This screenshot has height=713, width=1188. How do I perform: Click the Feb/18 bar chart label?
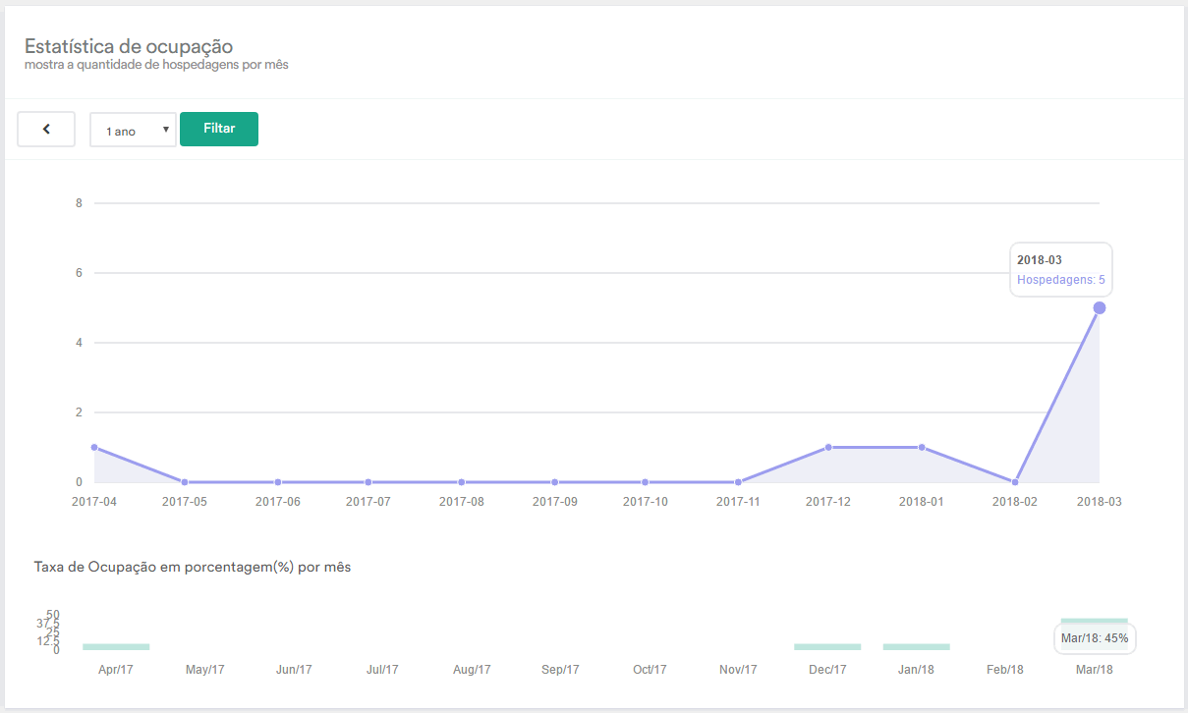pos(1005,670)
